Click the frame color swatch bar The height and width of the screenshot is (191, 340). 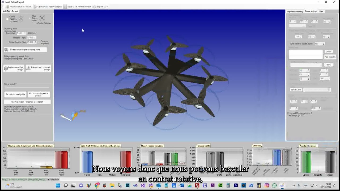[317, 90]
